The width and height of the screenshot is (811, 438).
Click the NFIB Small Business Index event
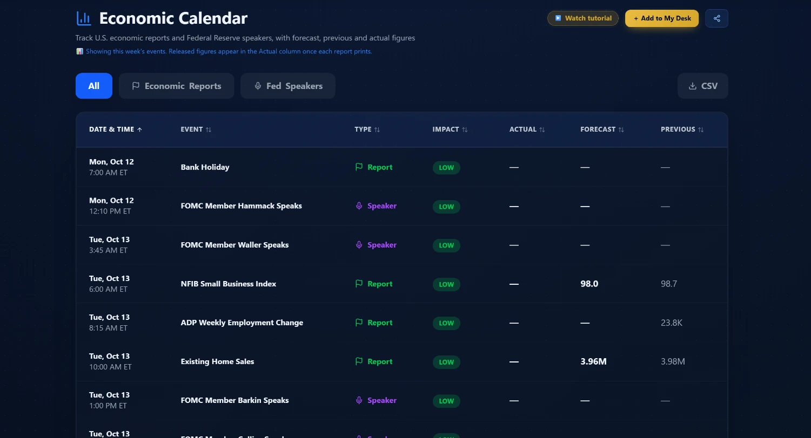click(229, 284)
